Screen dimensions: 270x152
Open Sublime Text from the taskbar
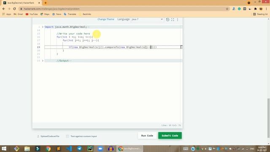pyautogui.click(x=59, y=149)
